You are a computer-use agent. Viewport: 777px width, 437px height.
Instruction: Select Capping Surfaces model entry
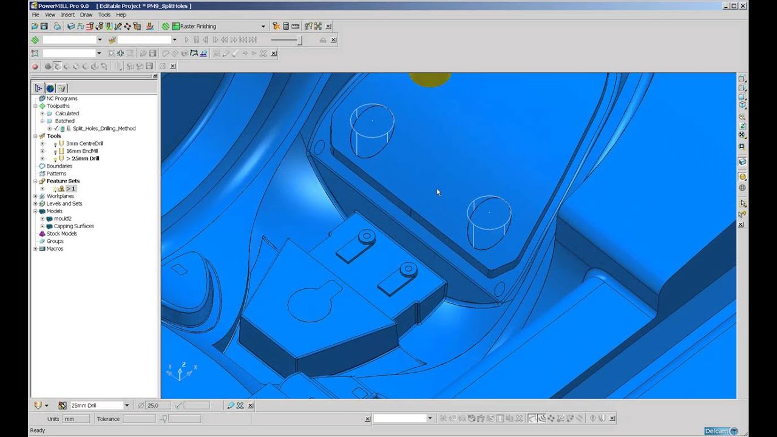click(x=74, y=226)
